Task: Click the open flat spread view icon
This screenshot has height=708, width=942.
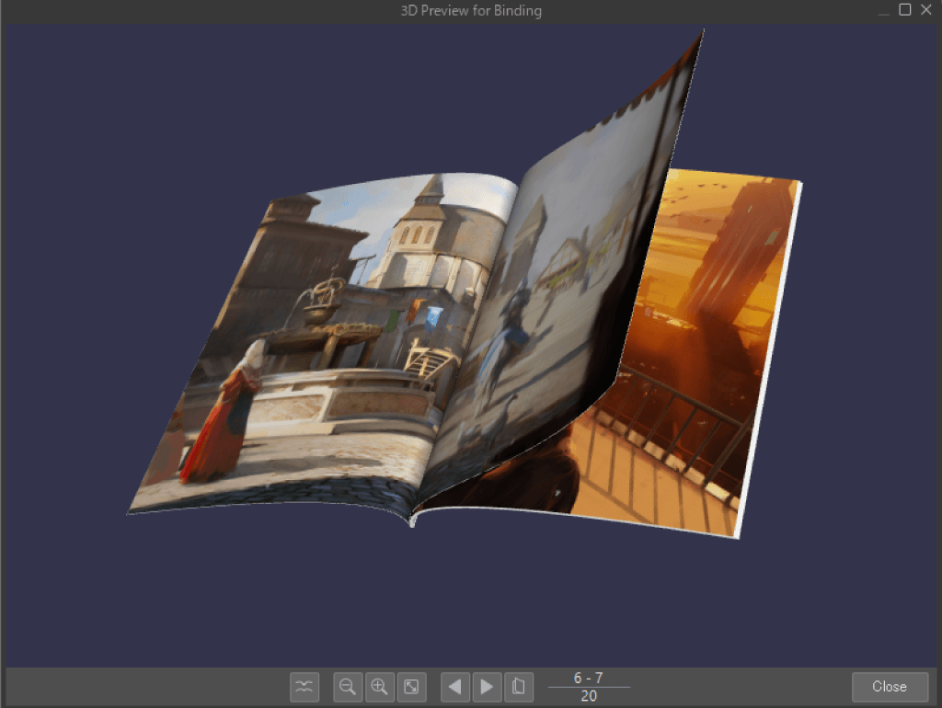Action: coord(304,686)
